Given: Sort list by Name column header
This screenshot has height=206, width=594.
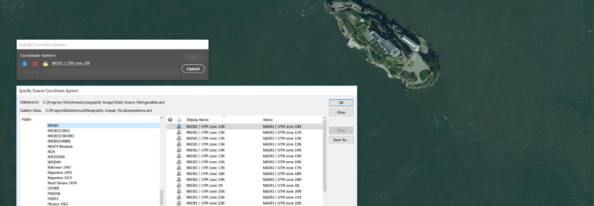Looking at the screenshot, I should pyautogui.click(x=268, y=119).
